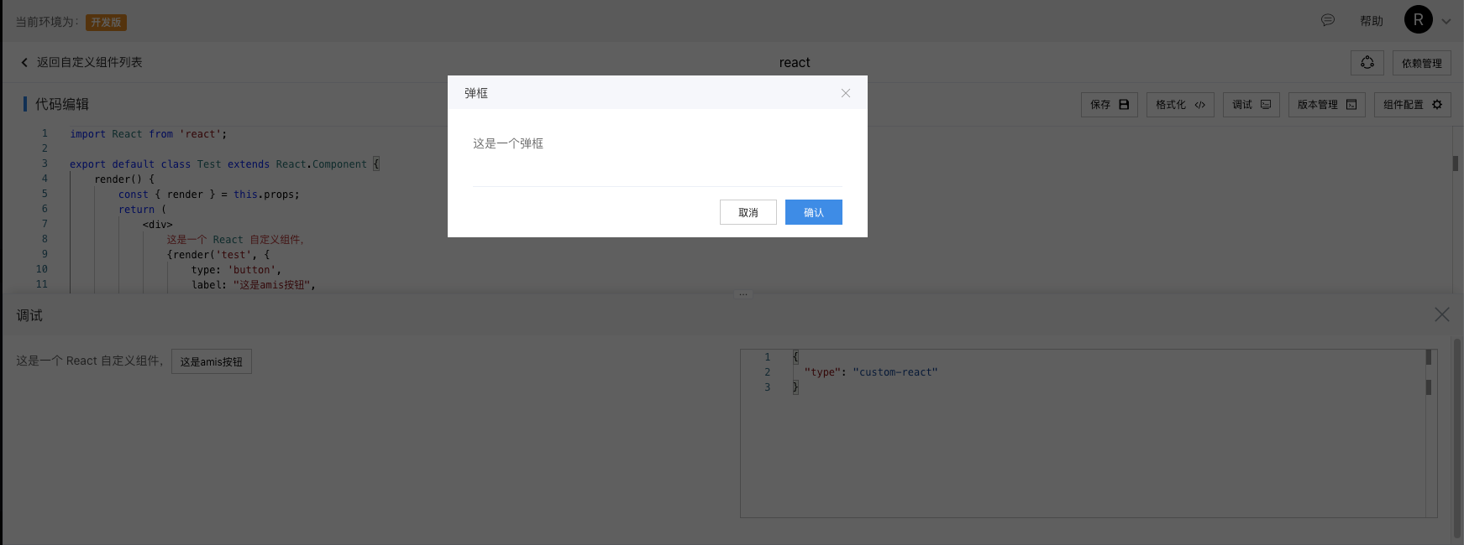
Task: Expand the user menu chevron
Action: pyautogui.click(x=1446, y=22)
